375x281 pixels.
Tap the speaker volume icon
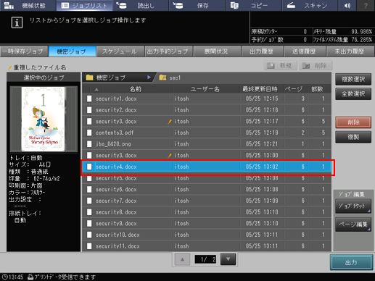point(347,5)
